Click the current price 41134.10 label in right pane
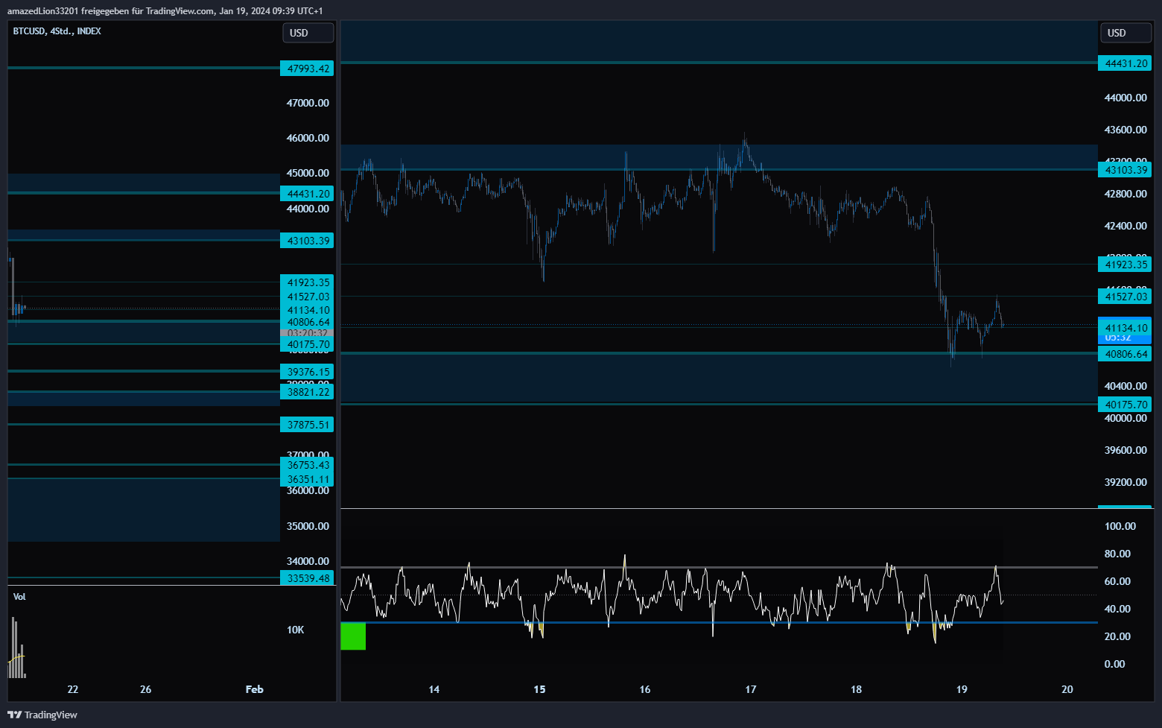 (1125, 328)
